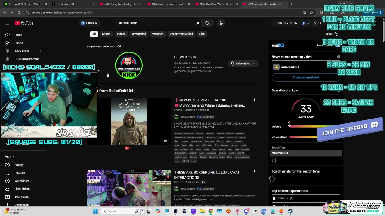This screenshot has width=385, height=216.
Task: Open Filters in the results header
Action: (331, 34)
